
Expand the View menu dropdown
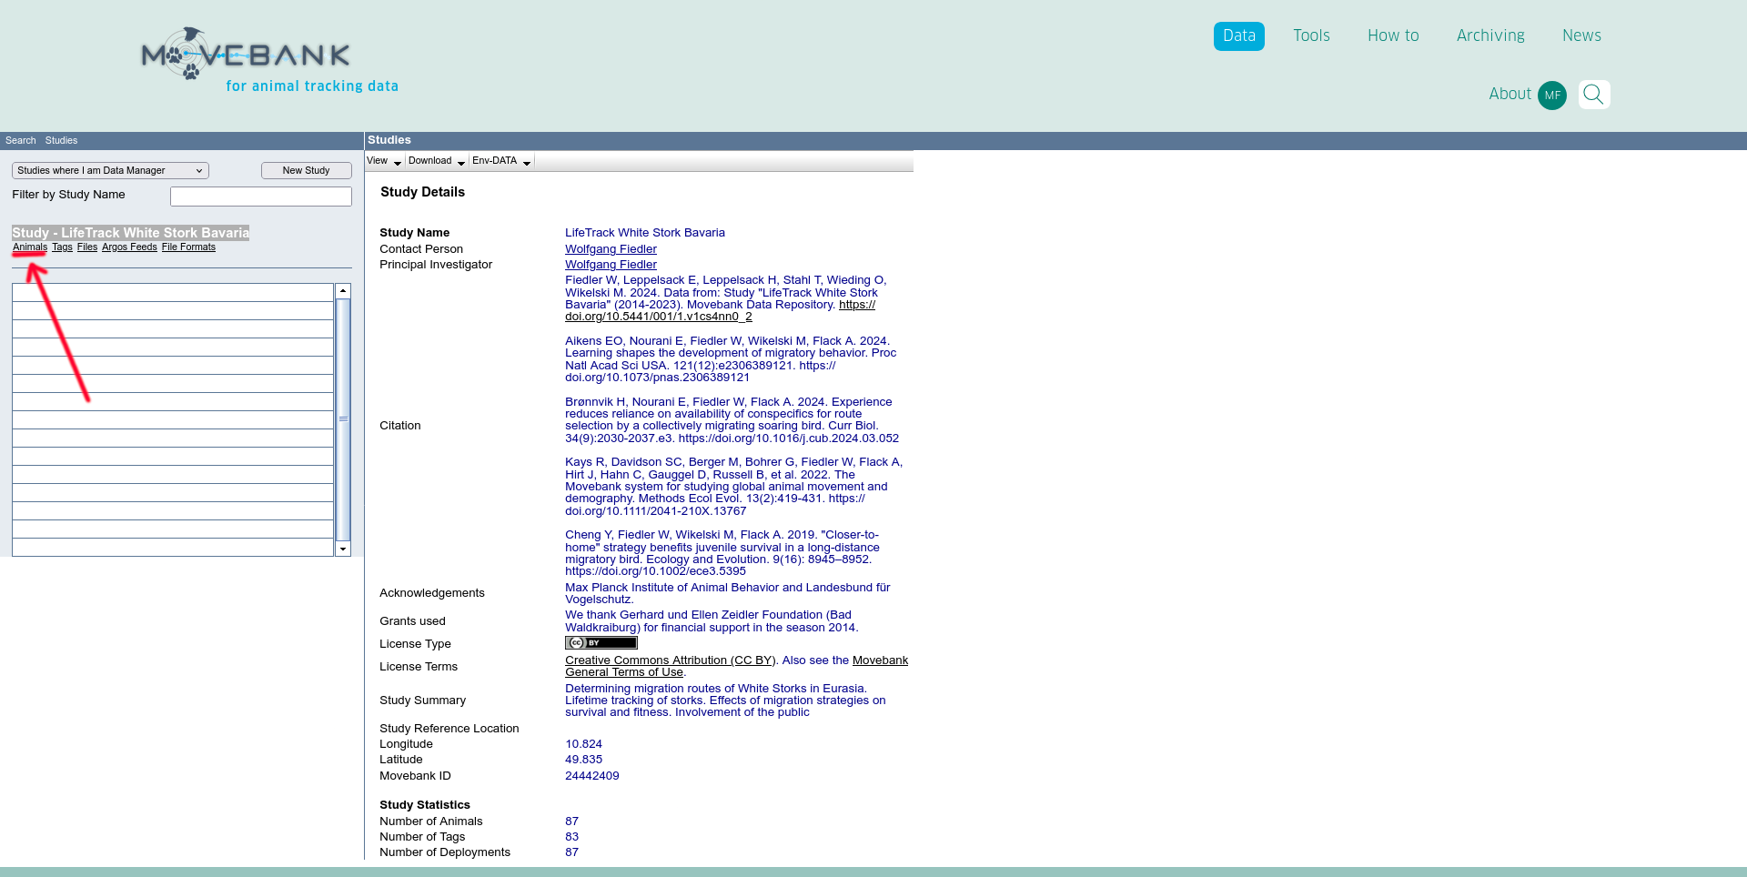(x=384, y=161)
